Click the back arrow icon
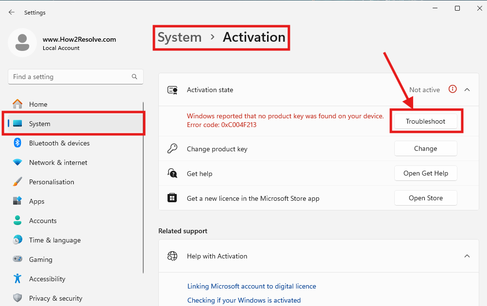This screenshot has width=487, height=306. point(12,12)
